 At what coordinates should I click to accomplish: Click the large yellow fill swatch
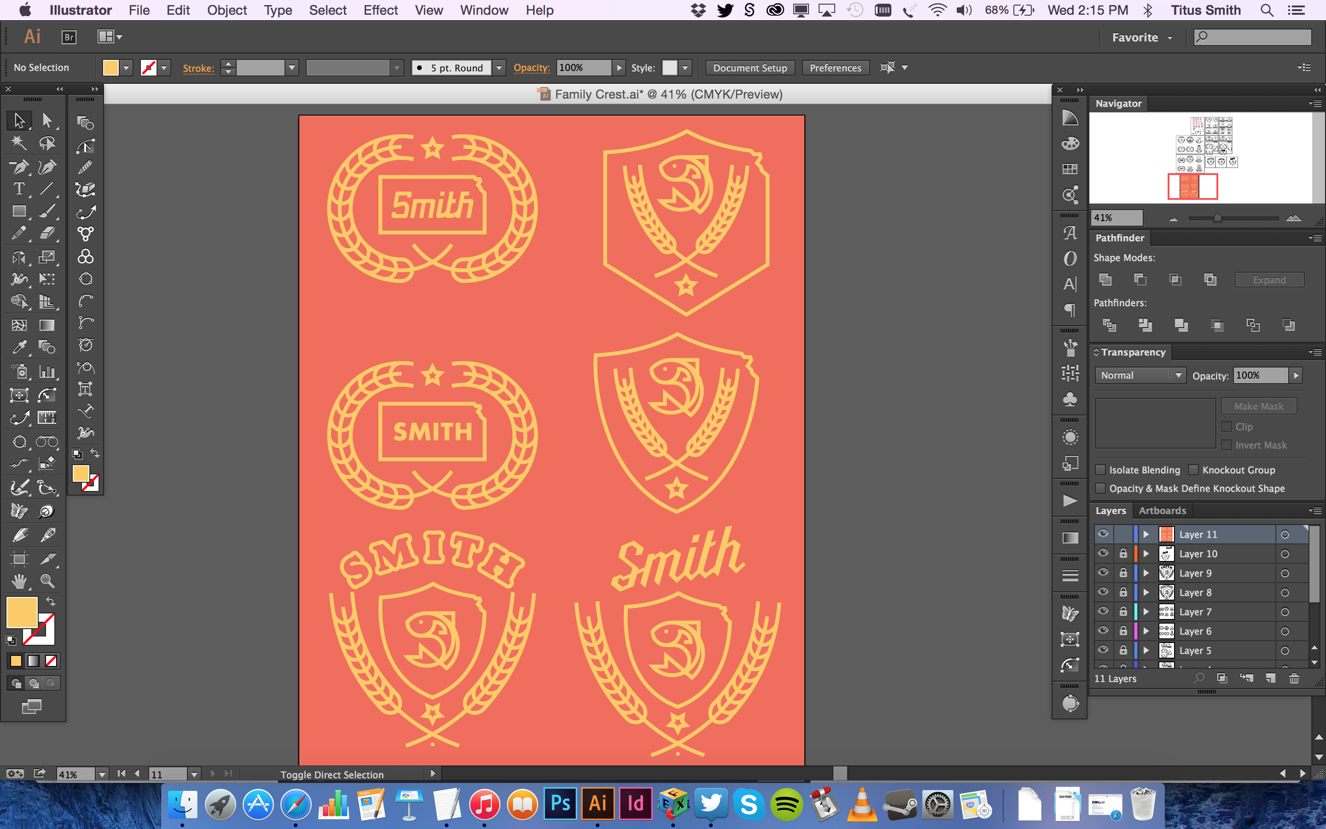click(x=22, y=612)
